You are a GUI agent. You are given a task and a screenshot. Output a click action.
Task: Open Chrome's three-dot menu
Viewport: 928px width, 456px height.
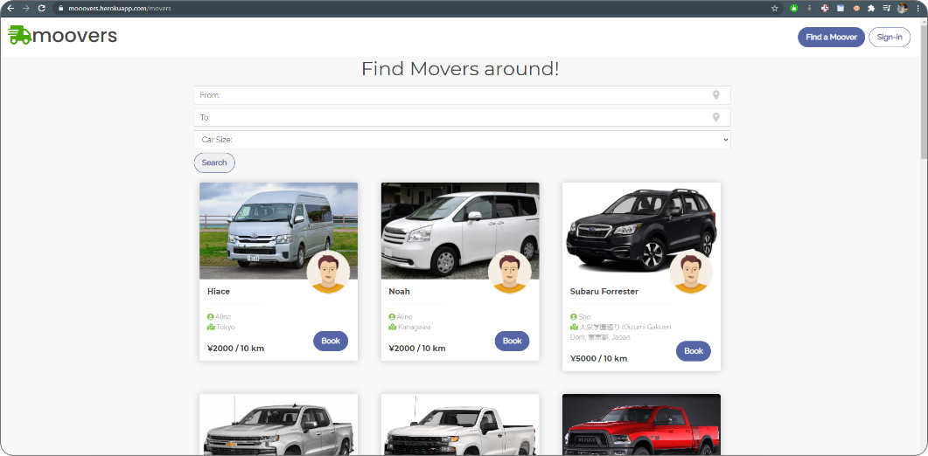[x=918, y=8]
